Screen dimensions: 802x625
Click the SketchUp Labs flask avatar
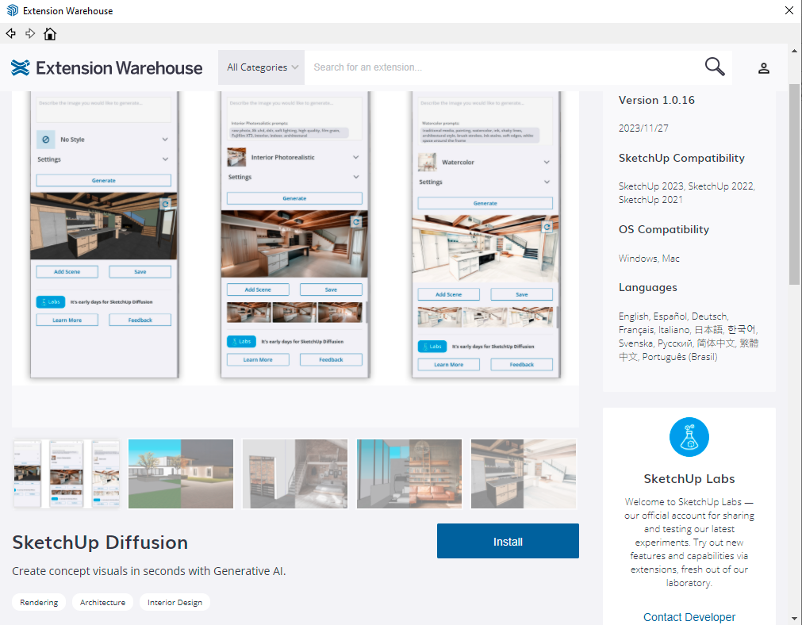pos(689,437)
